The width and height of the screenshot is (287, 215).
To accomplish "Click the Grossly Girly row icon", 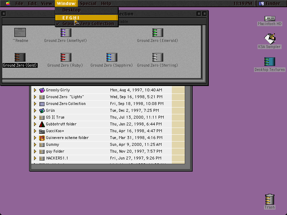I will coord(42,90).
